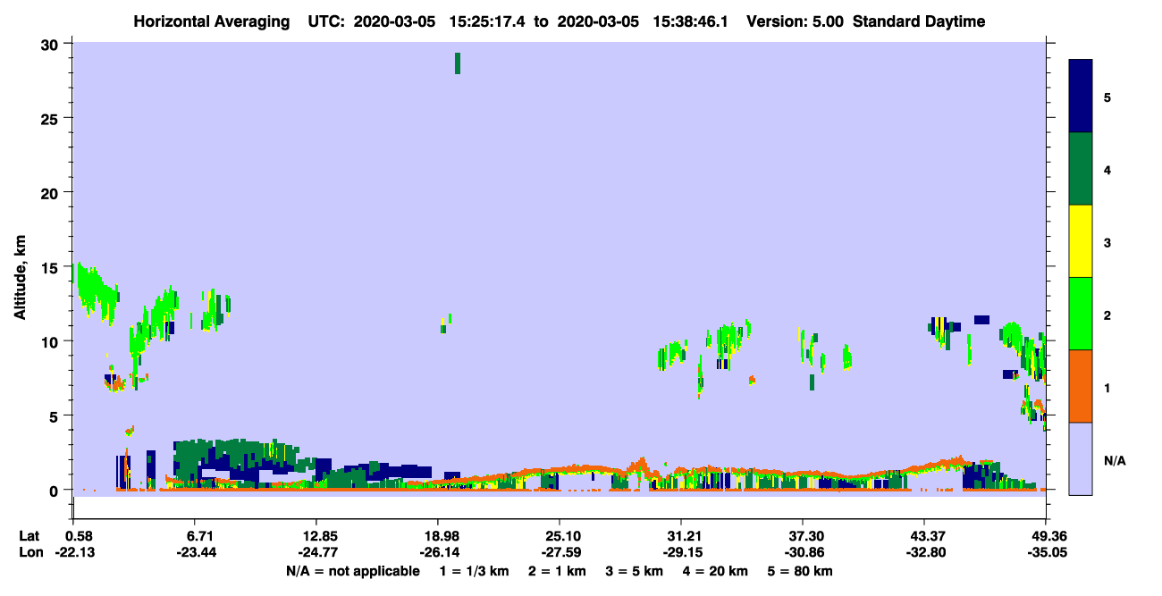
Task: Click the lavender N/A colorbar segment
Action: point(1081,458)
